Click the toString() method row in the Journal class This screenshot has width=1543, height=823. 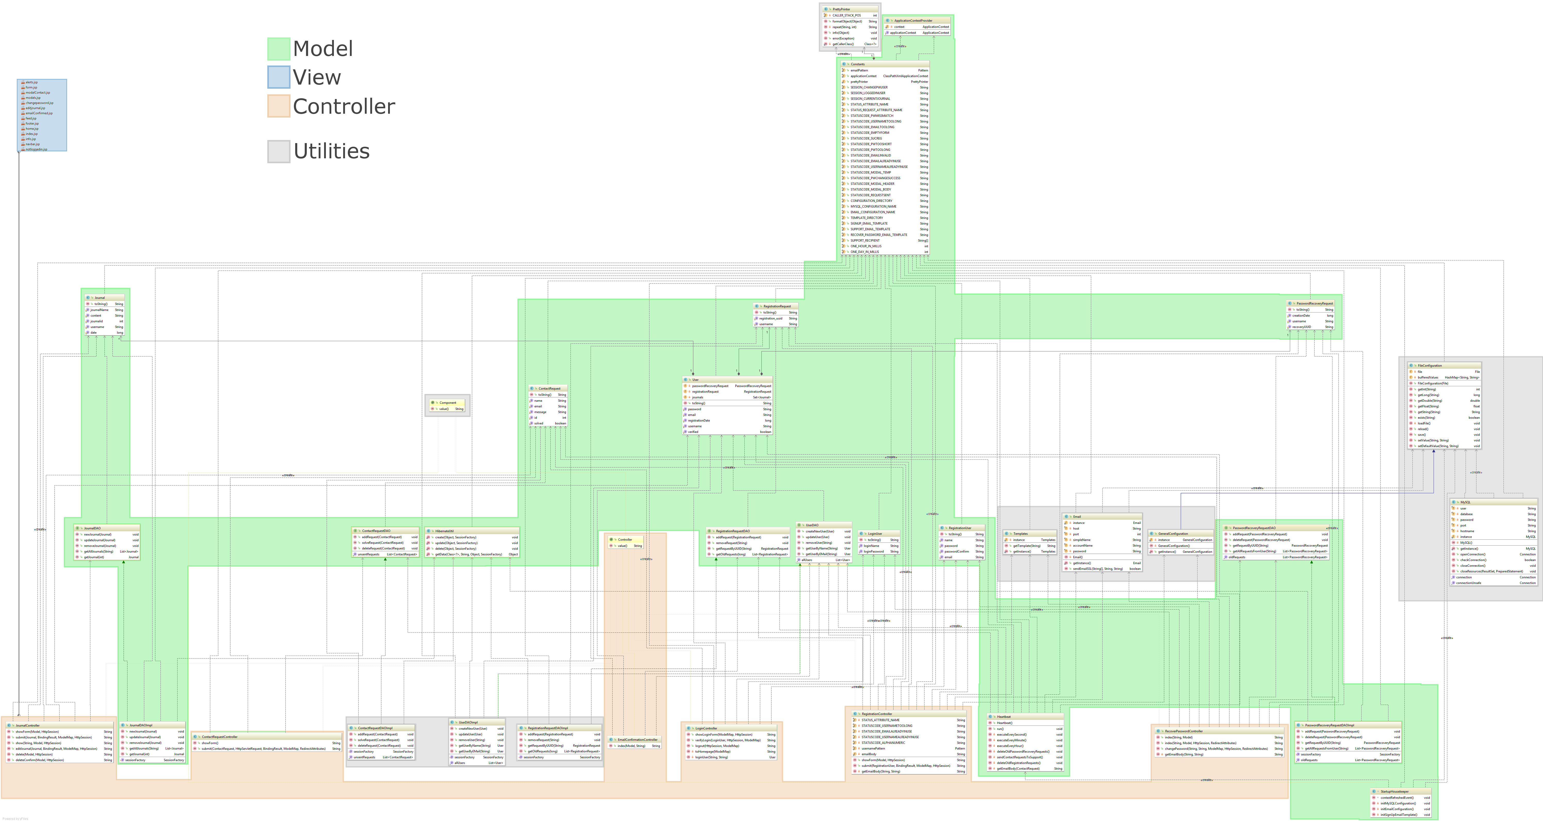101,304
